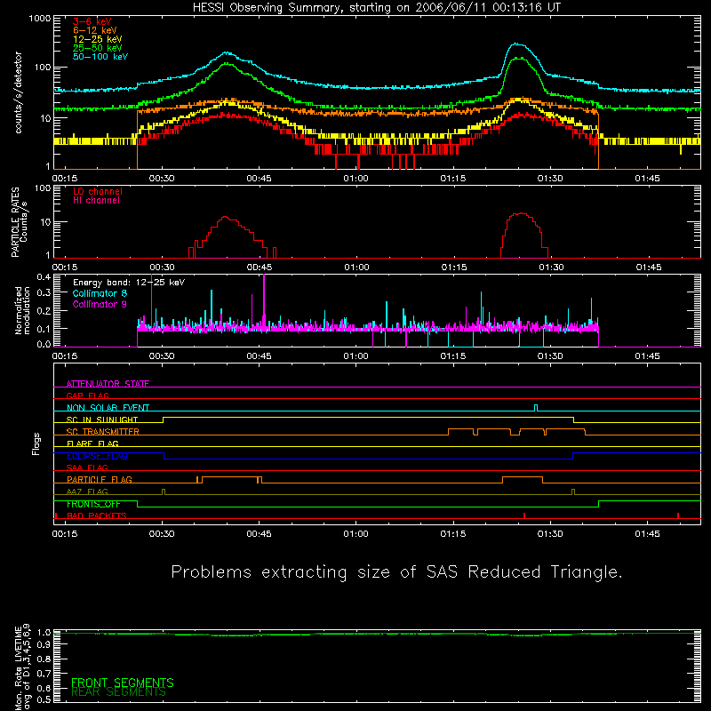
Task: Click the GAP_FLAG label
Action: (87, 395)
